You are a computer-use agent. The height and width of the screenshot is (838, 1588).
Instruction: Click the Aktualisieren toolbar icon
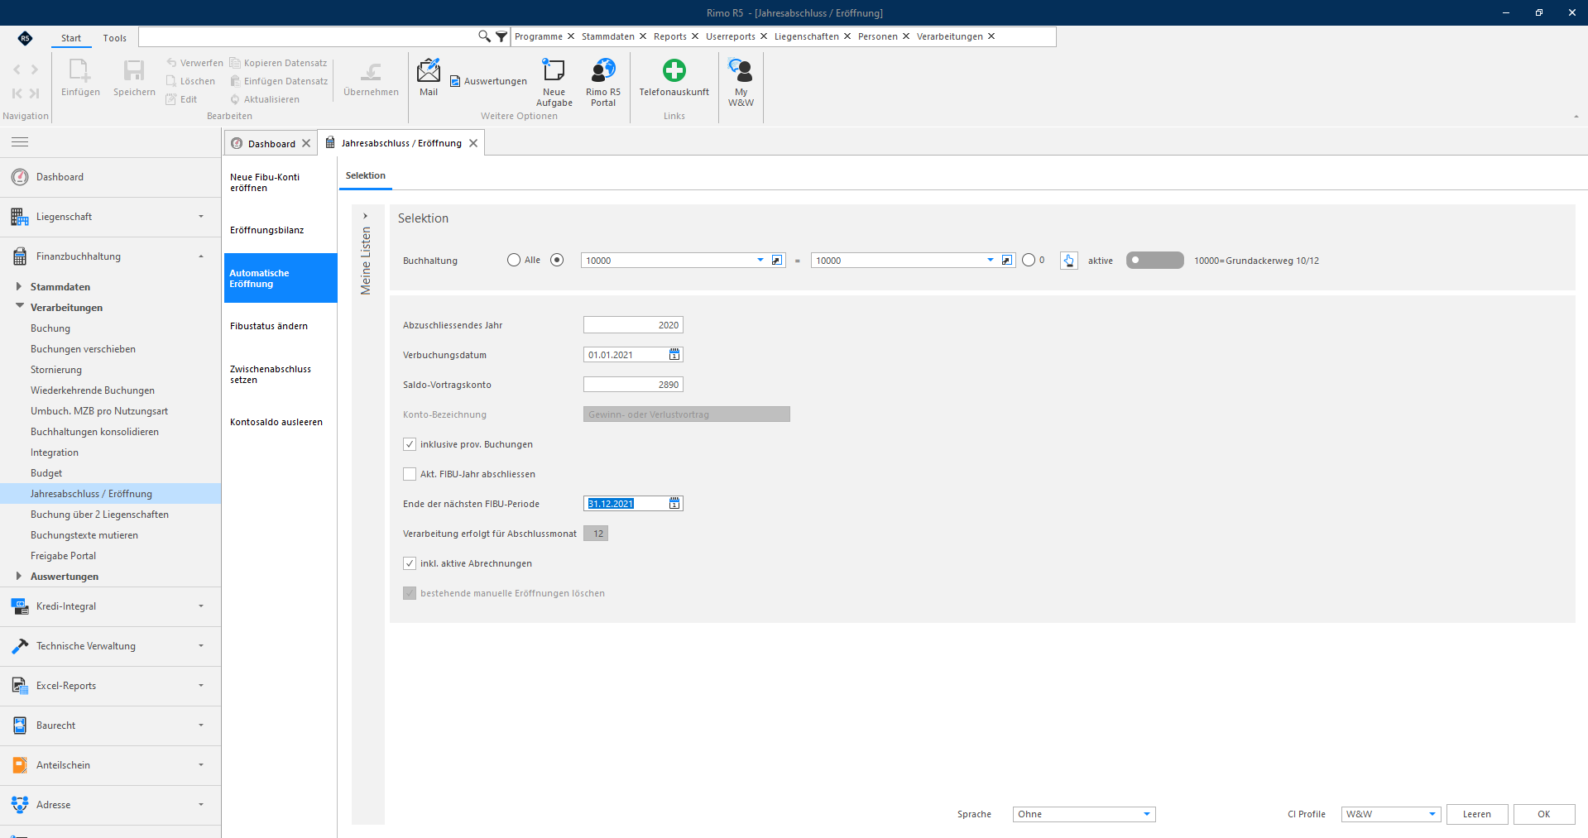235,99
